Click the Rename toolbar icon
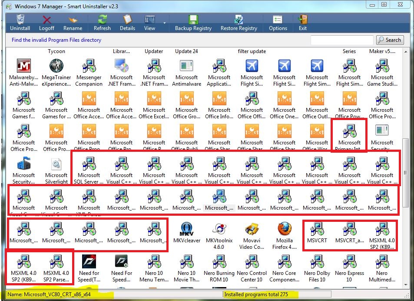This screenshot has height=301, width=414. [x=73, y=20]
